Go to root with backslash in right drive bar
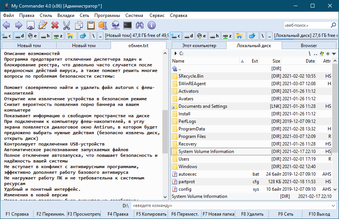 tap(262, 36)
